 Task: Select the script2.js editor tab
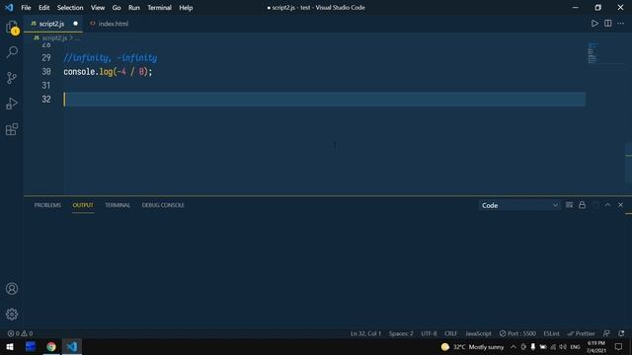pyautogui.click(x=52, y=24)
